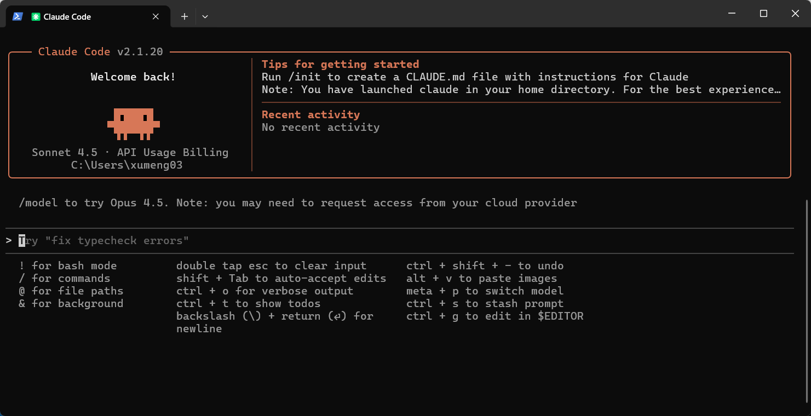Click the green Claude Code tab icon
The image size is (811, 416).
[36, 16]
